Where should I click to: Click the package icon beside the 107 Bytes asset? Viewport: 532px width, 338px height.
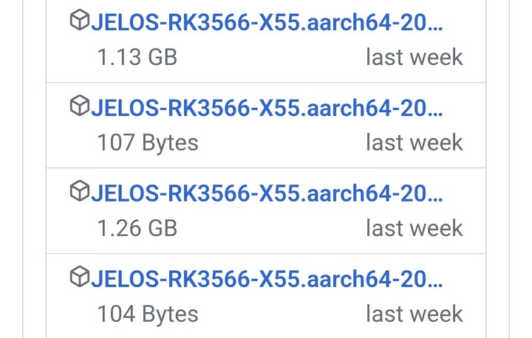pyautogui.click(x=80, y=106)
